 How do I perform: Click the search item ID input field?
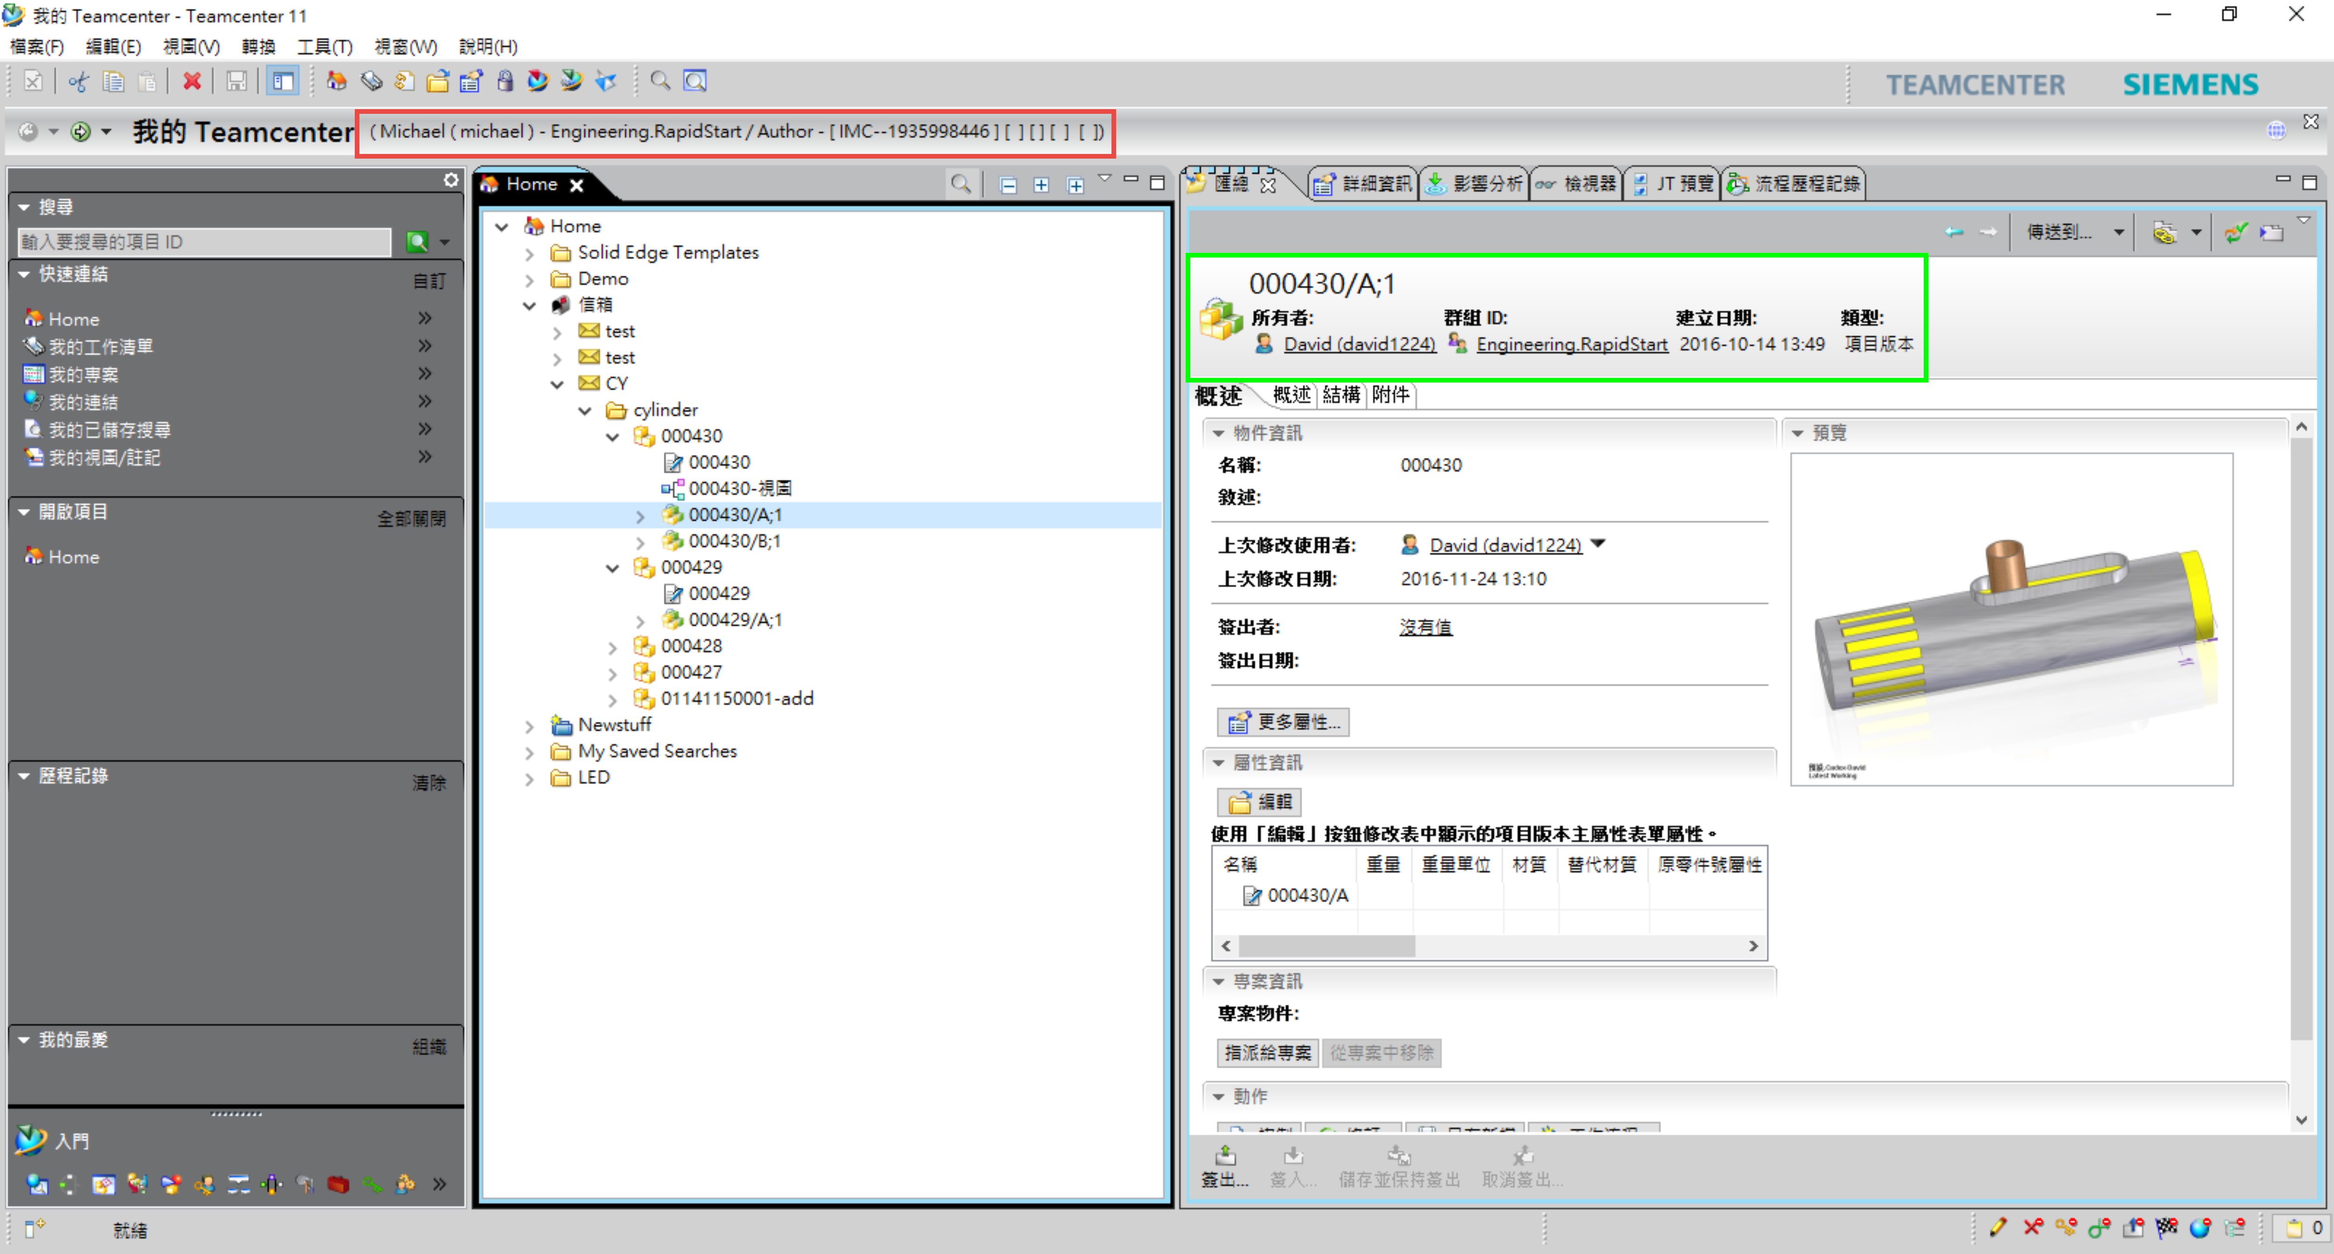tap(204, 242)
